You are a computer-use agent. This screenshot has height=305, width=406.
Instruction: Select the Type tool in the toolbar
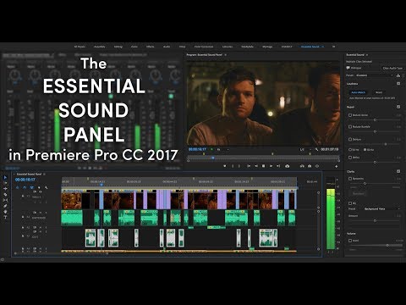5,217
